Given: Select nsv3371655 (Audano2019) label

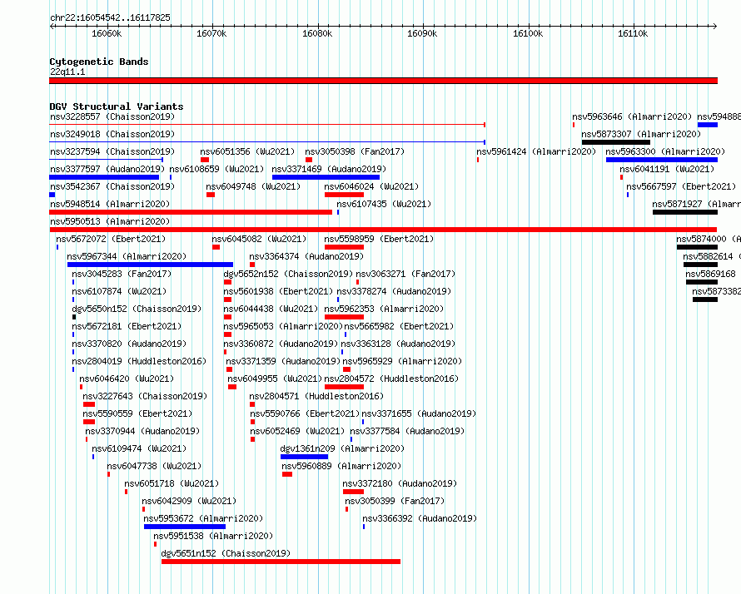Looking at the screenshot, I should point(419,413).
